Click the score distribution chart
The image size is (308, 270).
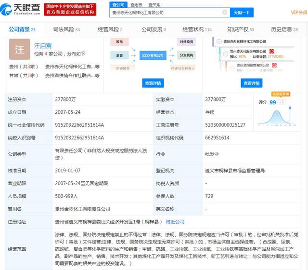click(277, 117)
